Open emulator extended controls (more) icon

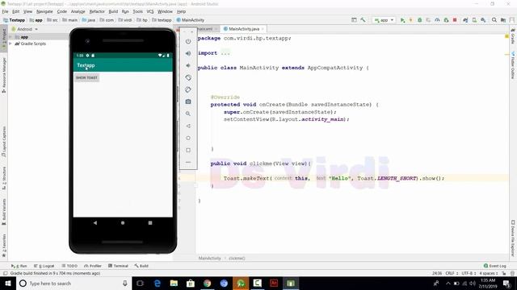coord(188,162)
